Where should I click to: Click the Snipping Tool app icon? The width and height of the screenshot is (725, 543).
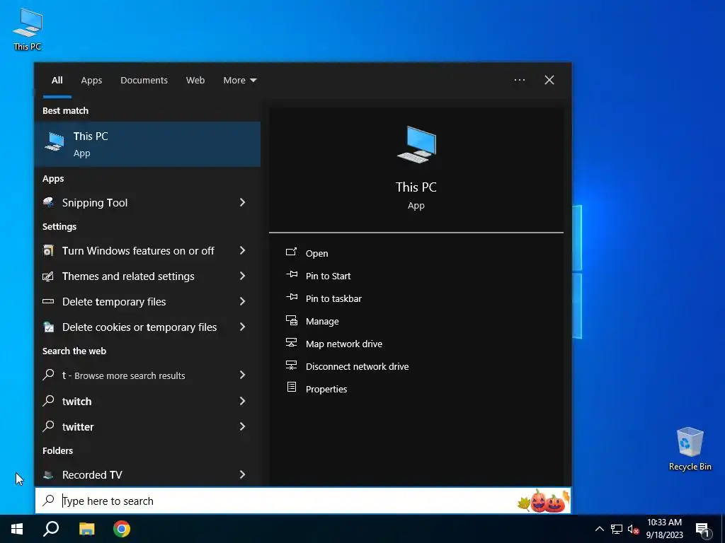click(48, 202)
